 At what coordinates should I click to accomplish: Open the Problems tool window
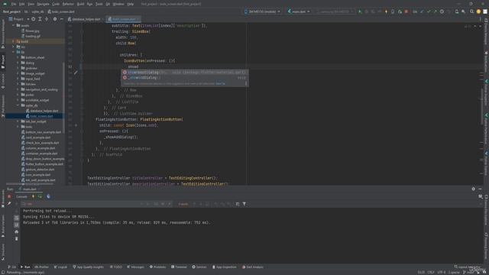pyautogui.click(x=158, y=267)
